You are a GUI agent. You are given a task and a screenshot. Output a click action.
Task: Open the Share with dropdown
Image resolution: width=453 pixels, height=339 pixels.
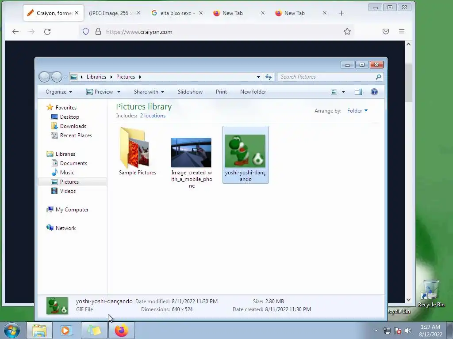coord(149,92)
